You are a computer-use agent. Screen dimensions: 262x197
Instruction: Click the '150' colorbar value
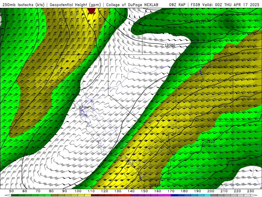click(x=144, y=191)
